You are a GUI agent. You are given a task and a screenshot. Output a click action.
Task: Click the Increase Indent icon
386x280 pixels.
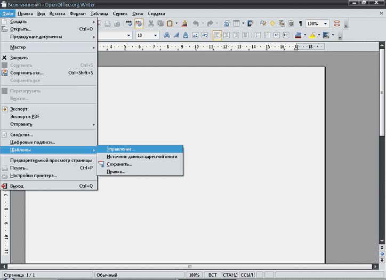tap(286, 35)
